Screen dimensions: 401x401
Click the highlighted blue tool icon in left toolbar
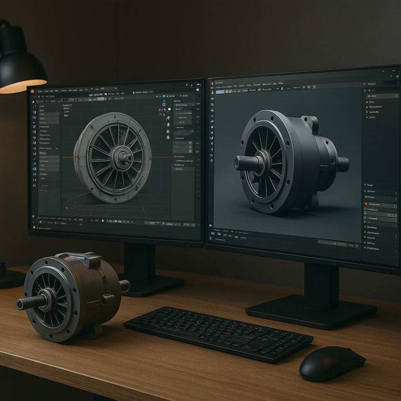pos(34,168)
